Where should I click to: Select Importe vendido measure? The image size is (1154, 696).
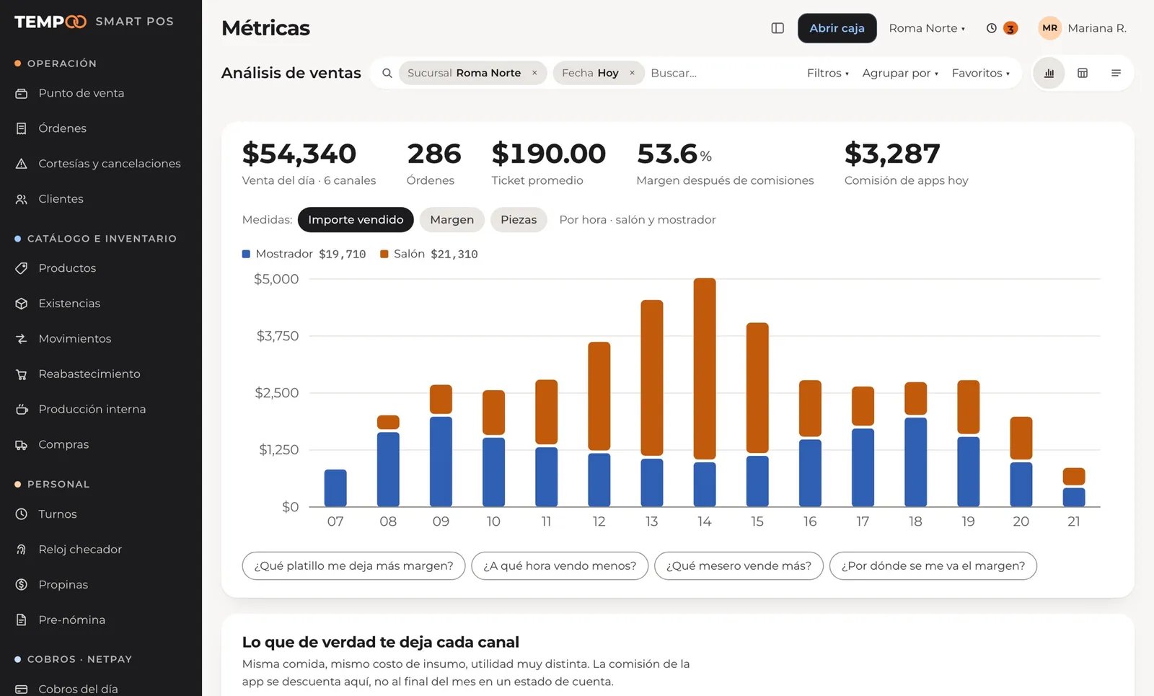click(x=356, y=220)
